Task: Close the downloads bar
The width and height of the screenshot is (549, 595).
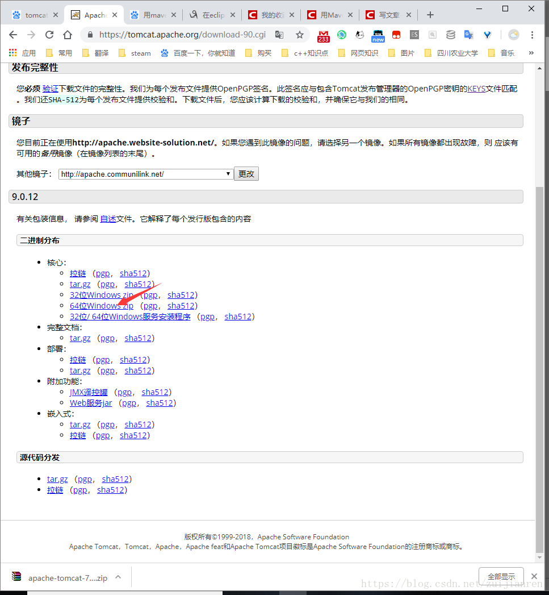Action: [x=534, y=576]
